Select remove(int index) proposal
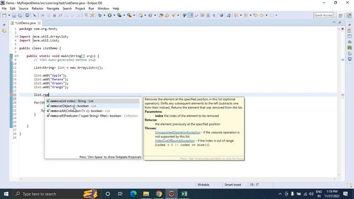Viewport: 354px width, 199px height. [x=92, y=101]
